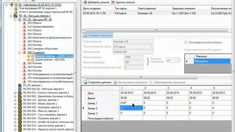The width and height of the screenshot is (235, 132).
Task: Open Единица измерения шт dropdown
Action: point(178,60)
